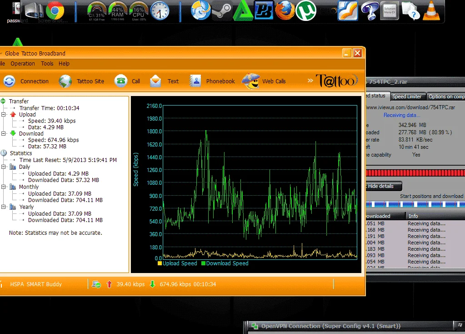The height and width of the screenshot is (334, 465).
Task: Click the speed graph area
Action: (260, 182)
